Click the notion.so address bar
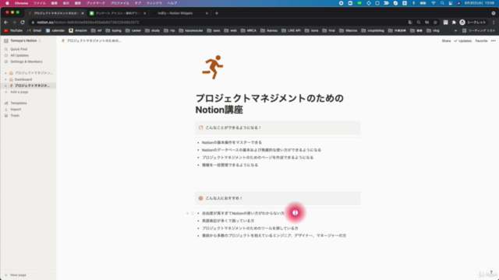This screenshot has width=499, height=280. (217, 23)
